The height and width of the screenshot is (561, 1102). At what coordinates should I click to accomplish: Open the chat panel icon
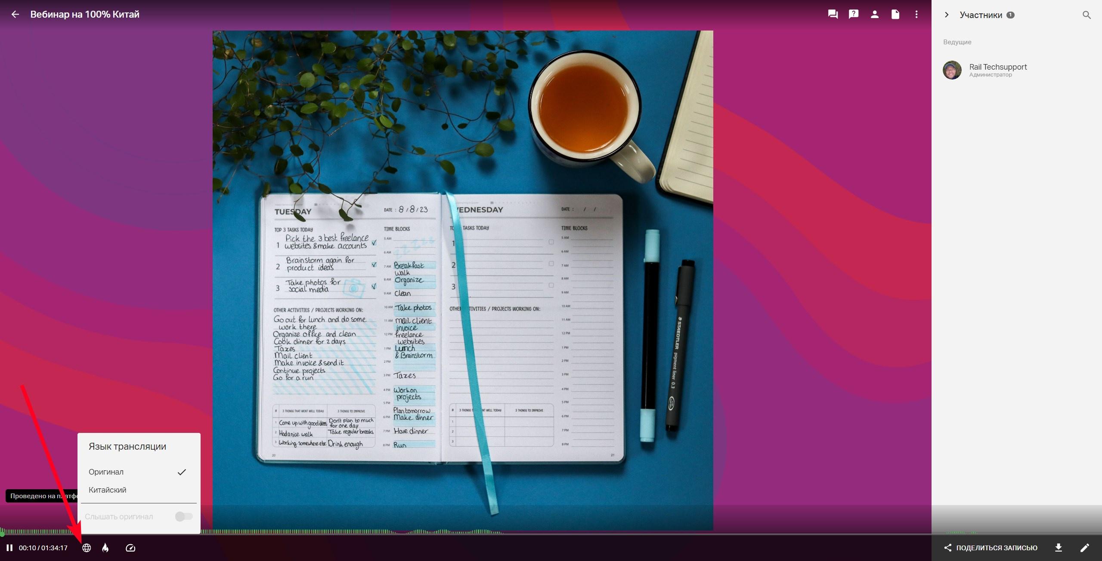click(833, 14)
